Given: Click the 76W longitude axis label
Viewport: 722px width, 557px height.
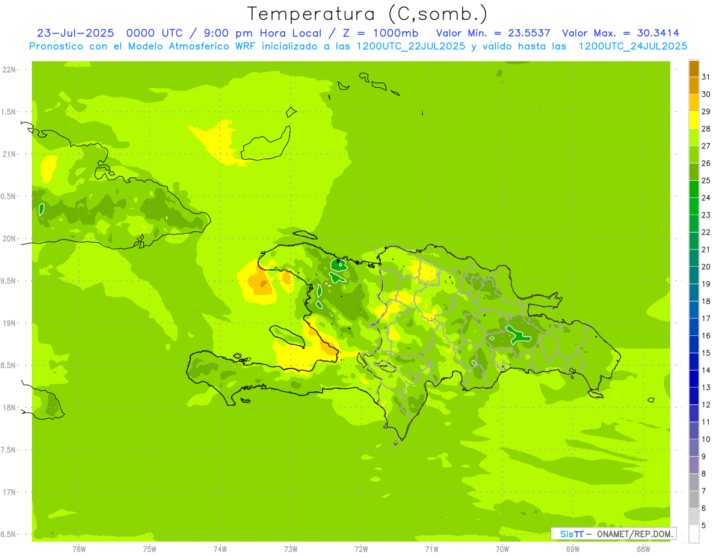Looking at the screenshot, I should pyautogui.click(x=79, y=549).
